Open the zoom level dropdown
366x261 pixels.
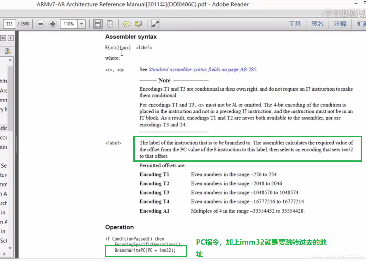[81, 24]
